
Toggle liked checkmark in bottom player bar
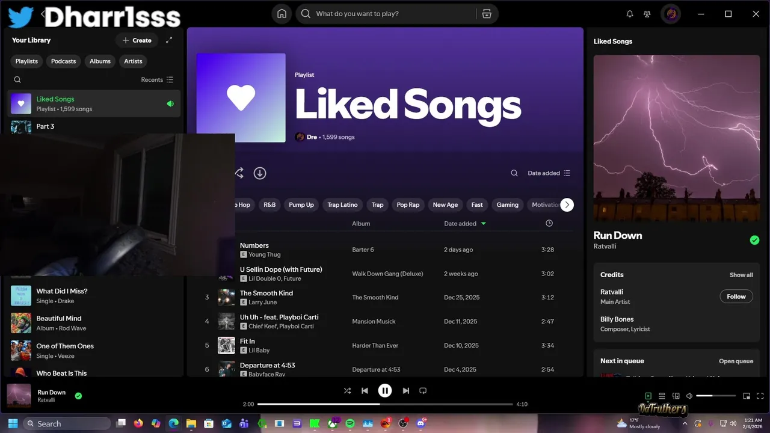[x=78, y=396]
